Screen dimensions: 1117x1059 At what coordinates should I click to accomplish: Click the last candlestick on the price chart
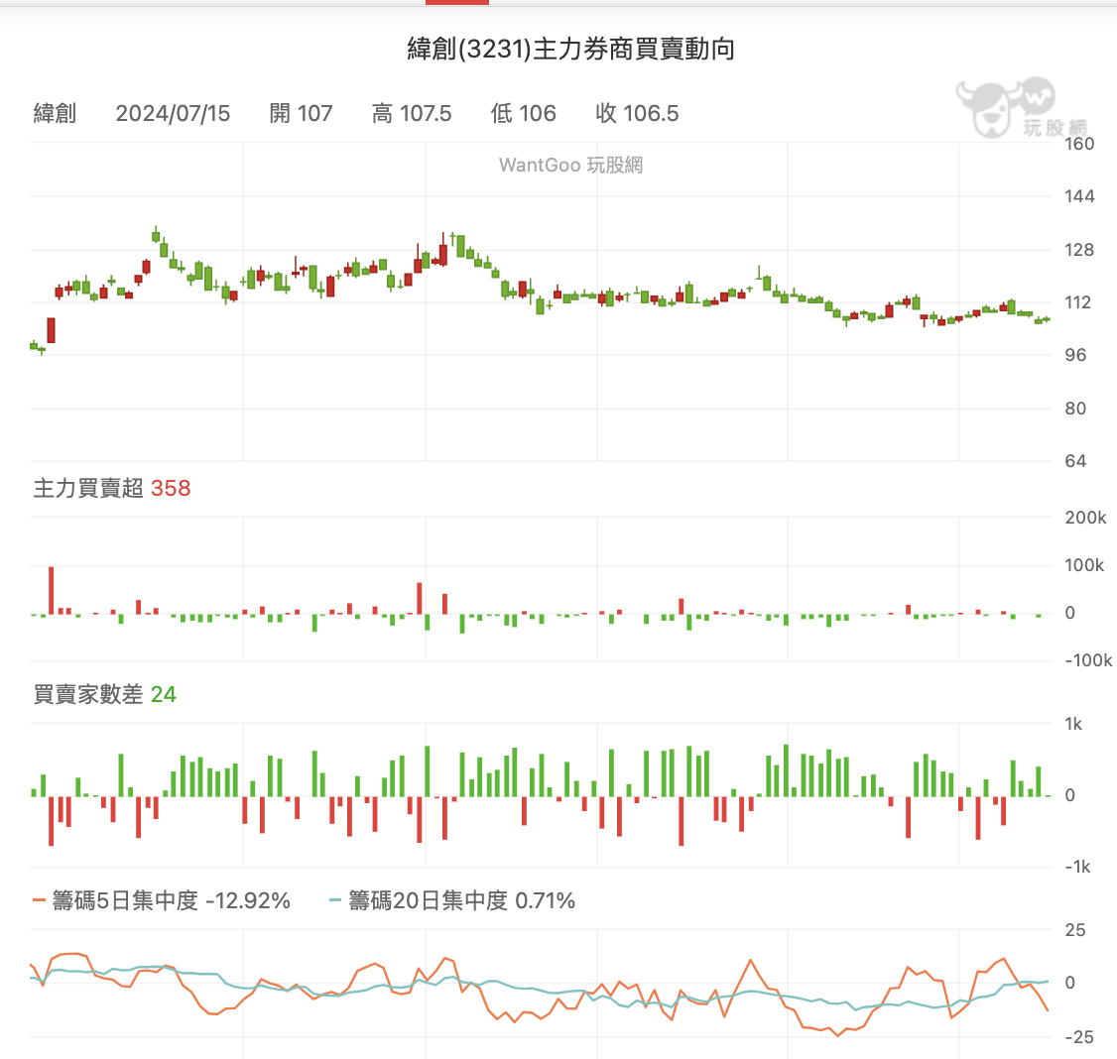pos(1047,319)
